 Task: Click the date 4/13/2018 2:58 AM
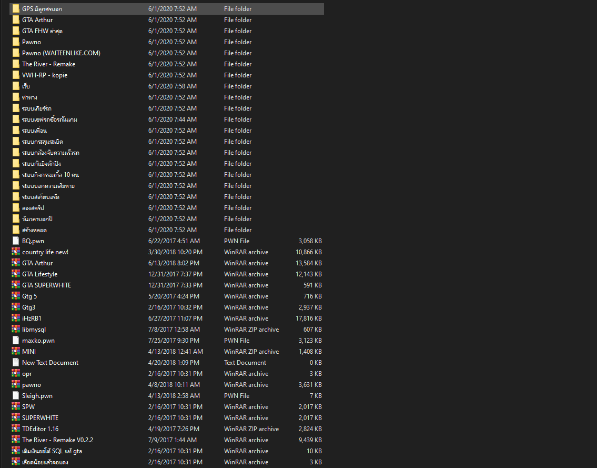(x=174, y=395)
